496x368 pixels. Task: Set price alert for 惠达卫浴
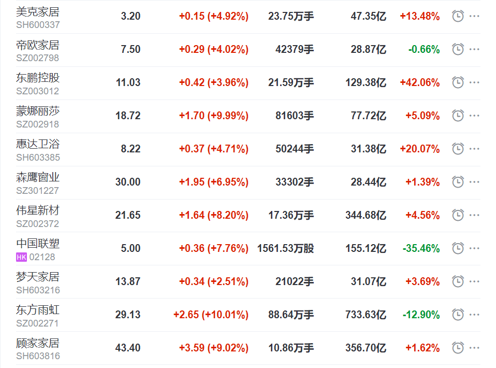click(x=458, y=149)
